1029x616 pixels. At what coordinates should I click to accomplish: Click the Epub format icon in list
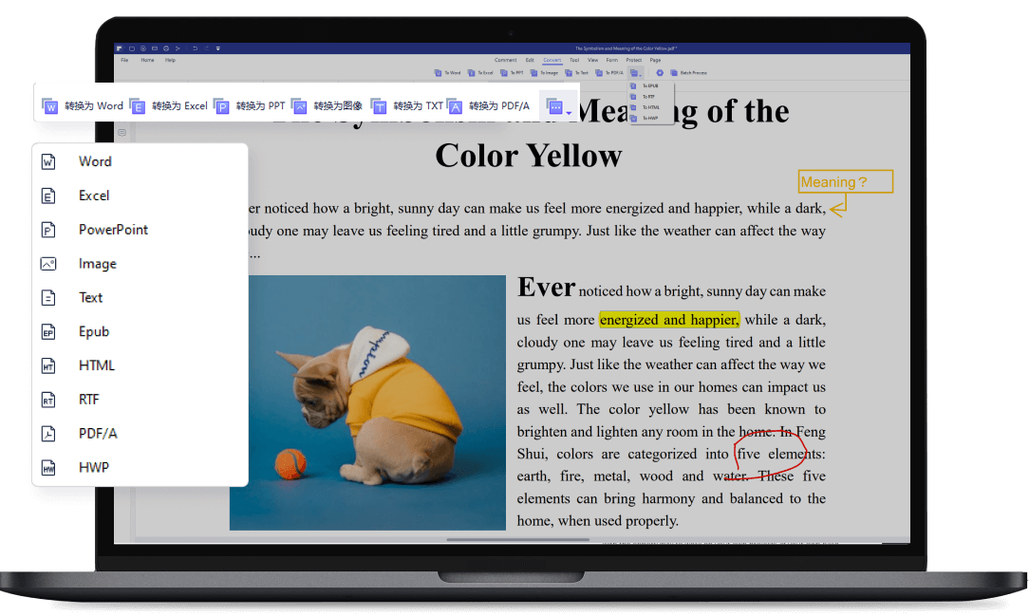click(x=48, y=332)
